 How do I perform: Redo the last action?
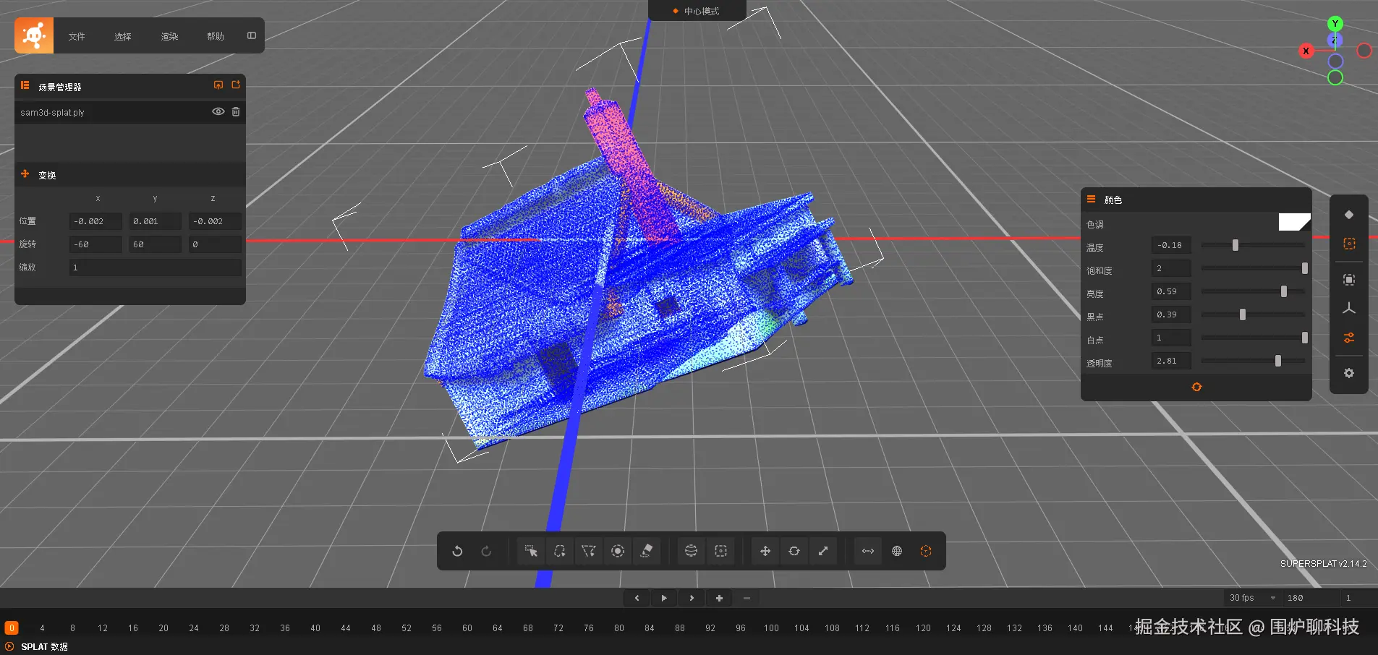(486, 551)
